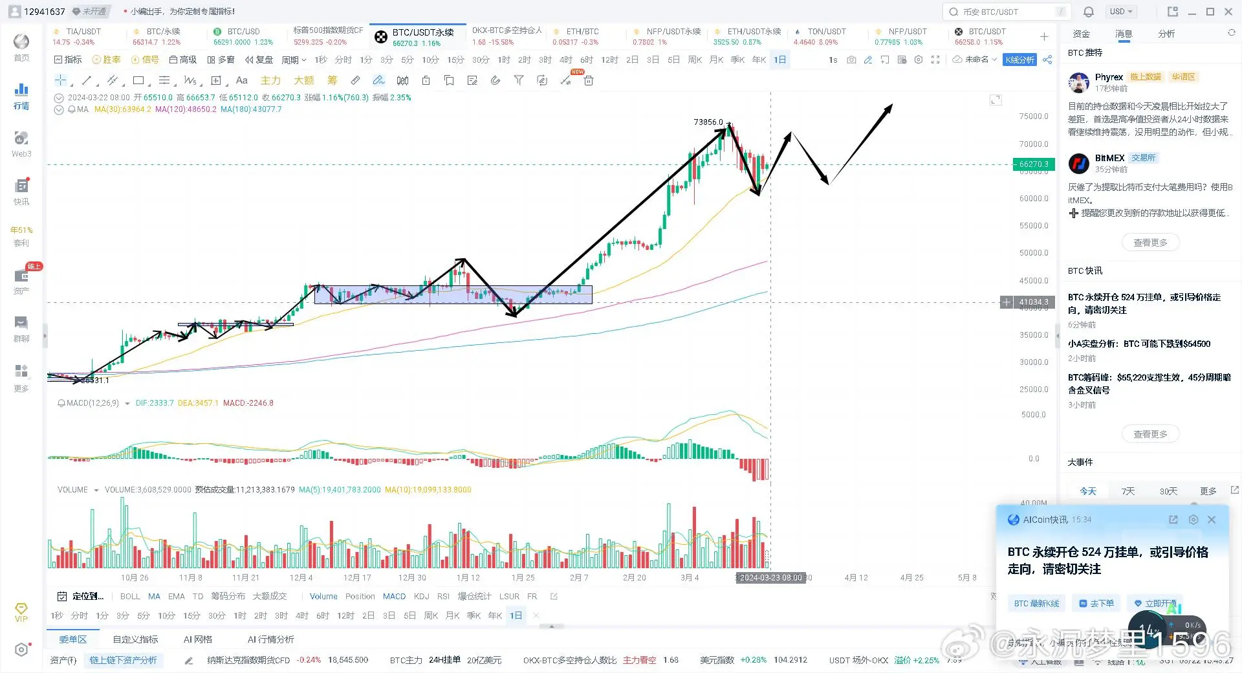This screenshot has width=1242, height=673.
Task: Collapse the left sidebar handle
Action: click(x=45, y=336)
